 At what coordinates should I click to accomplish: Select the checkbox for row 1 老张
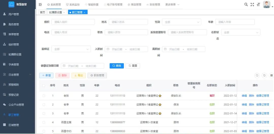[x=44, y=96]
